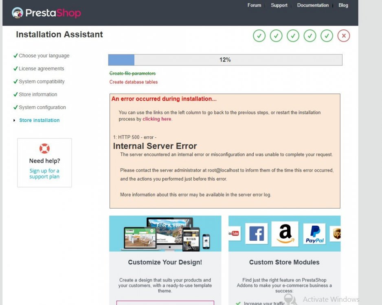Screen dimensions: 382x305
Task: Sign up for a support plan
Action: [44, 174]
